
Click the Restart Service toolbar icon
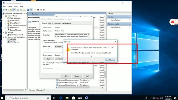tap(44, 10)
